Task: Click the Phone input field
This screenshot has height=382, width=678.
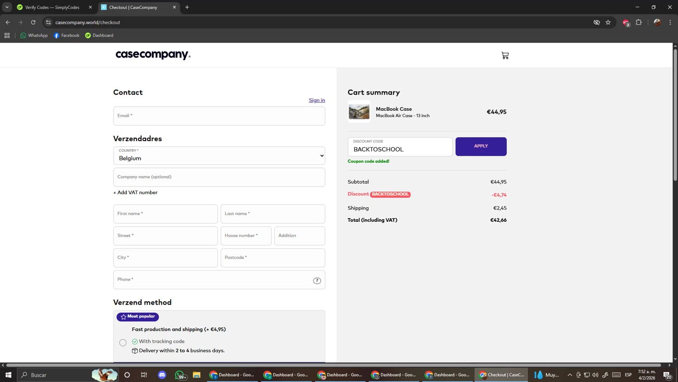Action: 219,280
